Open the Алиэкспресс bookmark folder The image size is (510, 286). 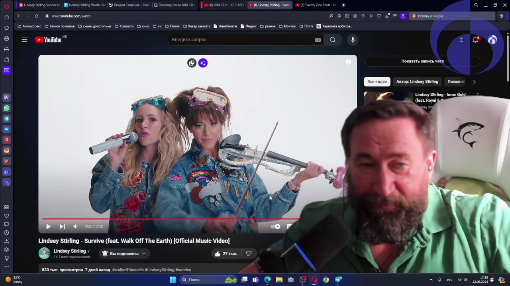click(29, 26)
